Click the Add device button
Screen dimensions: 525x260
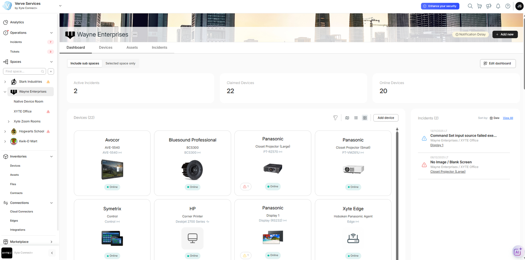386,118
